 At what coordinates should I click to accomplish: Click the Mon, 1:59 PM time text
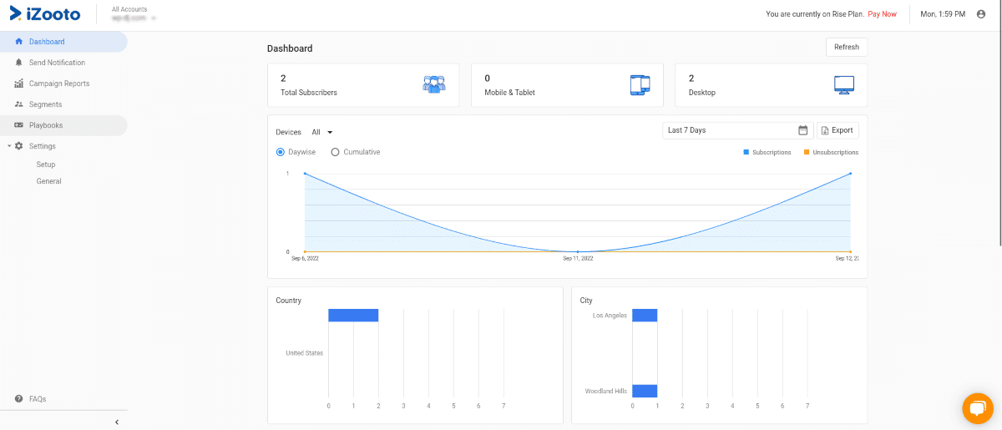[943, 14]
